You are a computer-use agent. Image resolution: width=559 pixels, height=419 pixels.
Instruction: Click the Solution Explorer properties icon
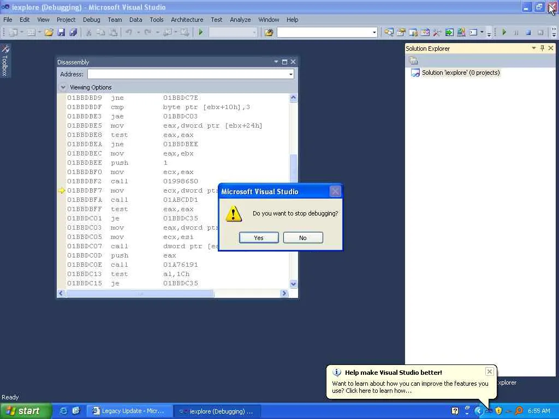(x=413, y=61)
